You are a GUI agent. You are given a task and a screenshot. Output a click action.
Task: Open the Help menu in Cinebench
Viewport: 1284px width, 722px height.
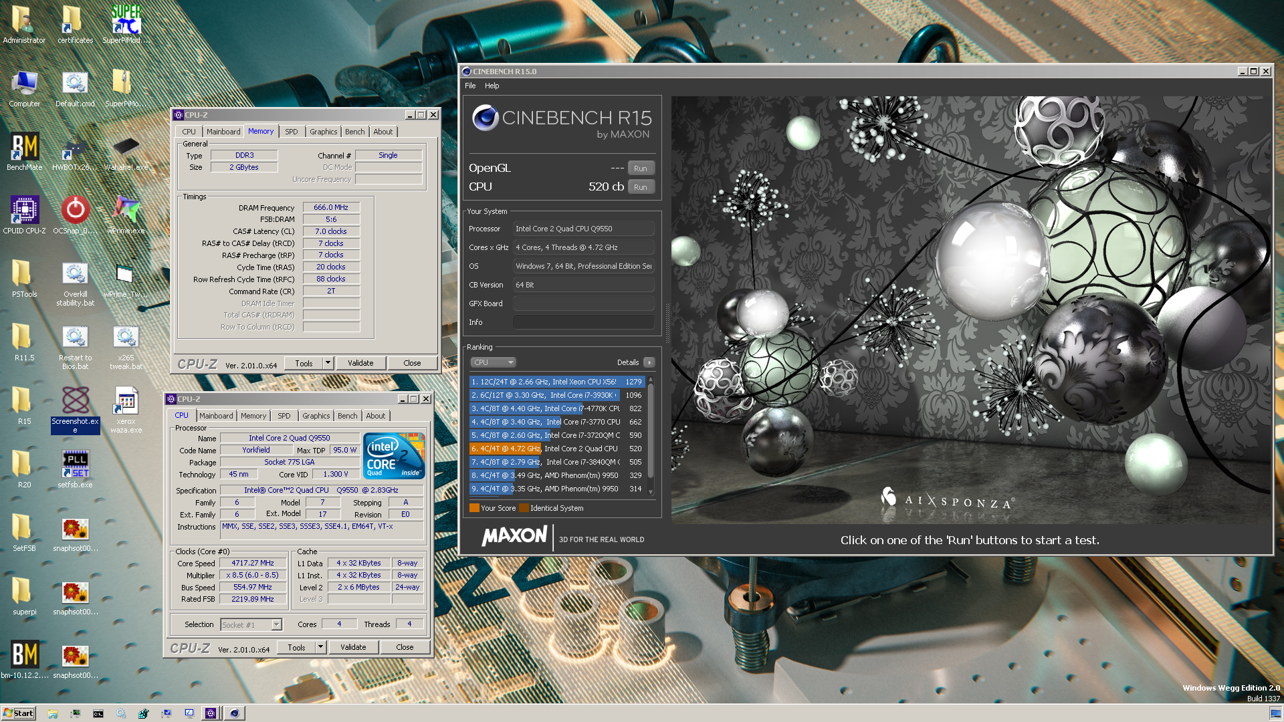tap(492, 86)
